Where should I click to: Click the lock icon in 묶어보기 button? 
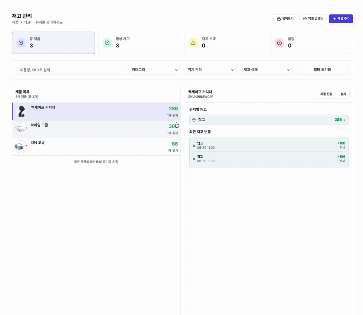pos(279,18)
